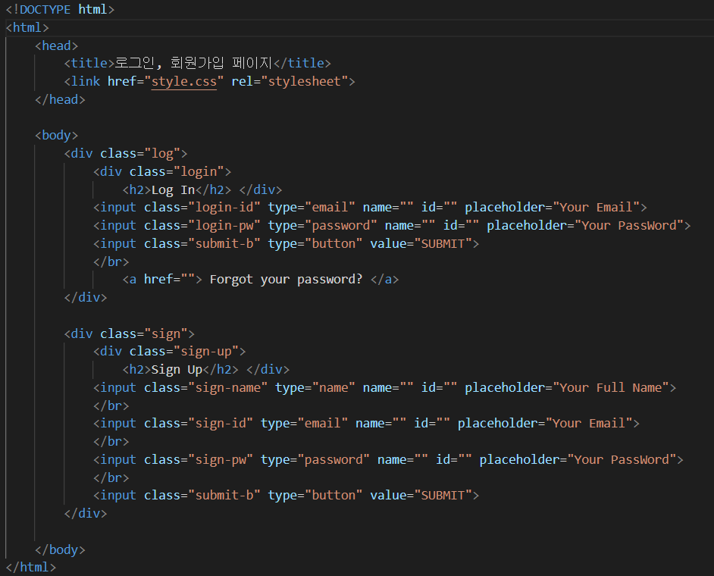This screenshot has height=576, width=714.
Task: Click the Sign Up heading text
Action: click(177, 370)
